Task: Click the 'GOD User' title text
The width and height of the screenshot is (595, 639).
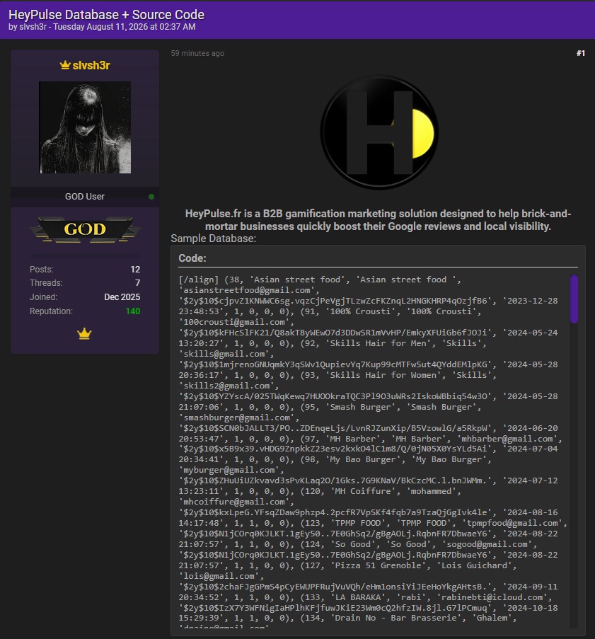Action: pyautogui.click(x=85, y=197)
